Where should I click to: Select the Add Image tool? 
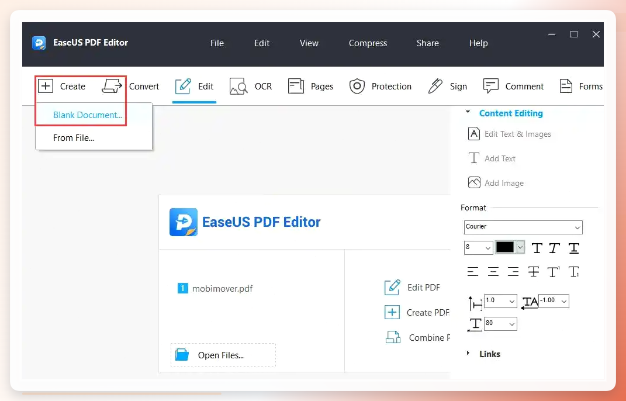click(496, 182)
